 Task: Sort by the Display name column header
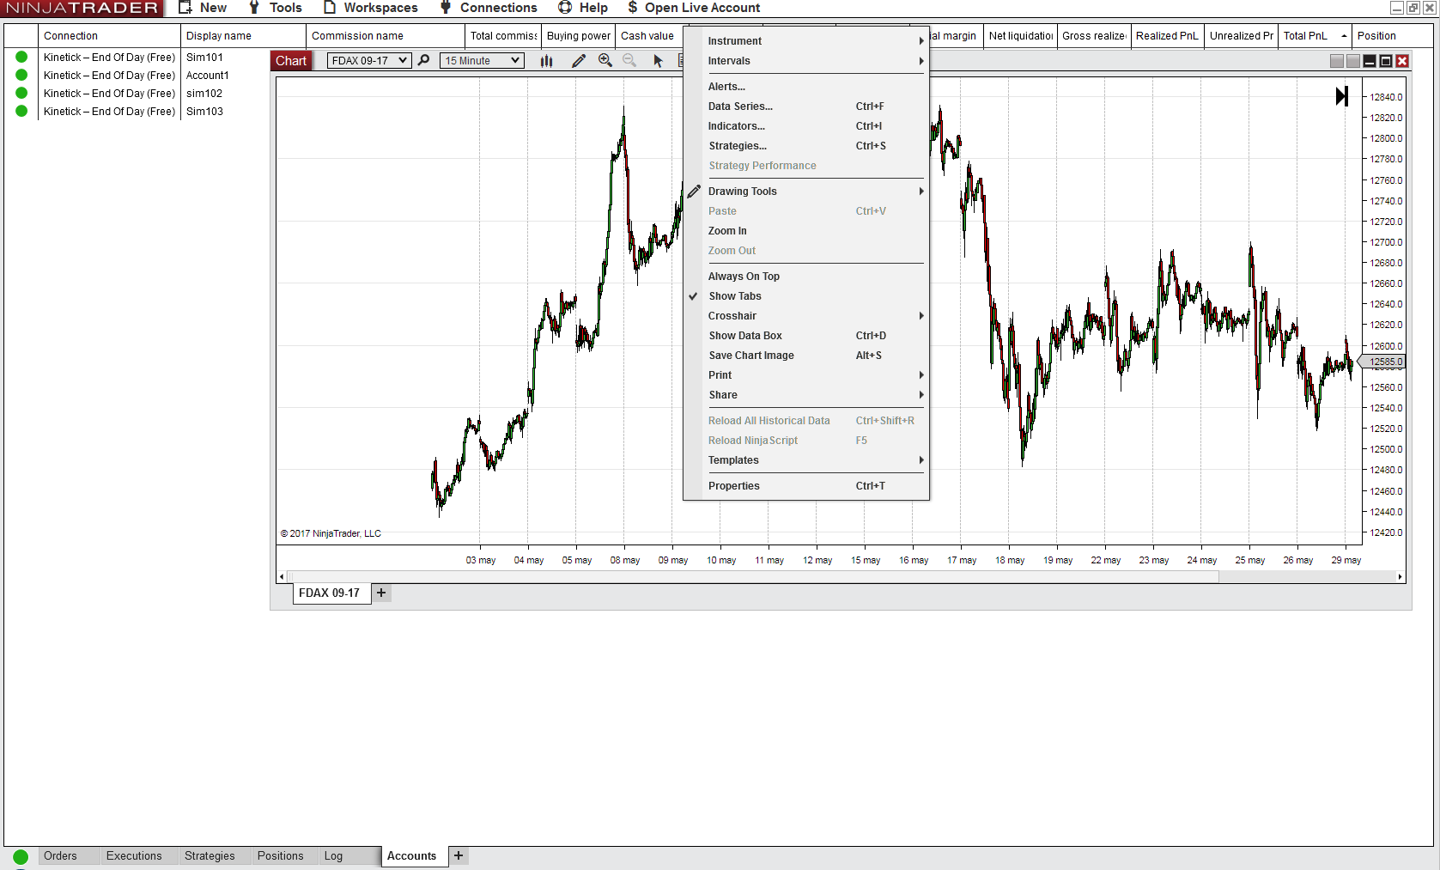[x=243, y=36]
